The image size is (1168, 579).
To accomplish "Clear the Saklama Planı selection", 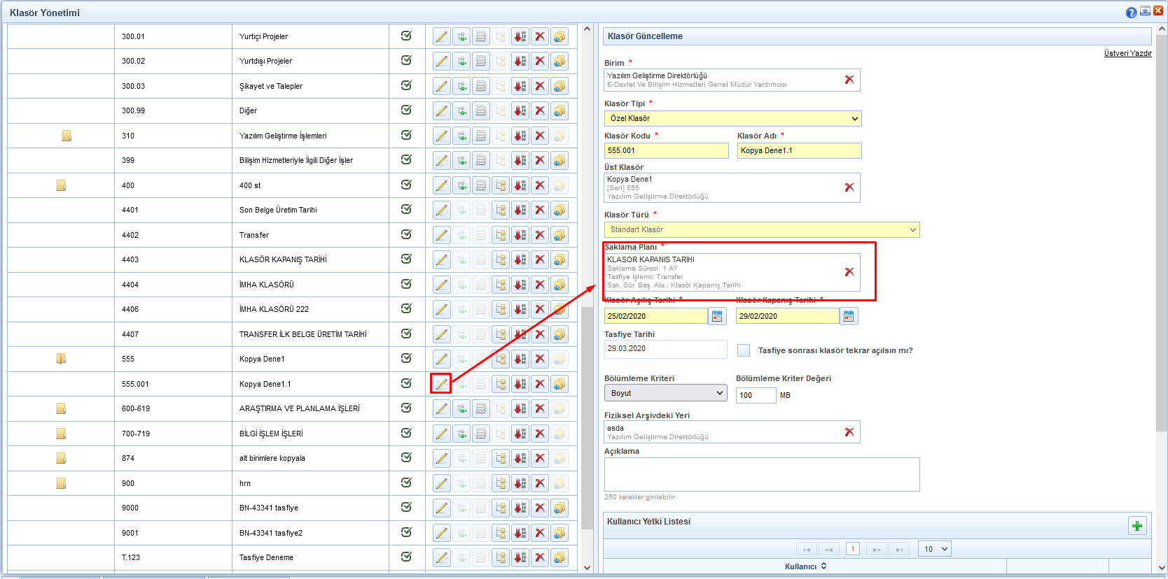I will point(849,272).
